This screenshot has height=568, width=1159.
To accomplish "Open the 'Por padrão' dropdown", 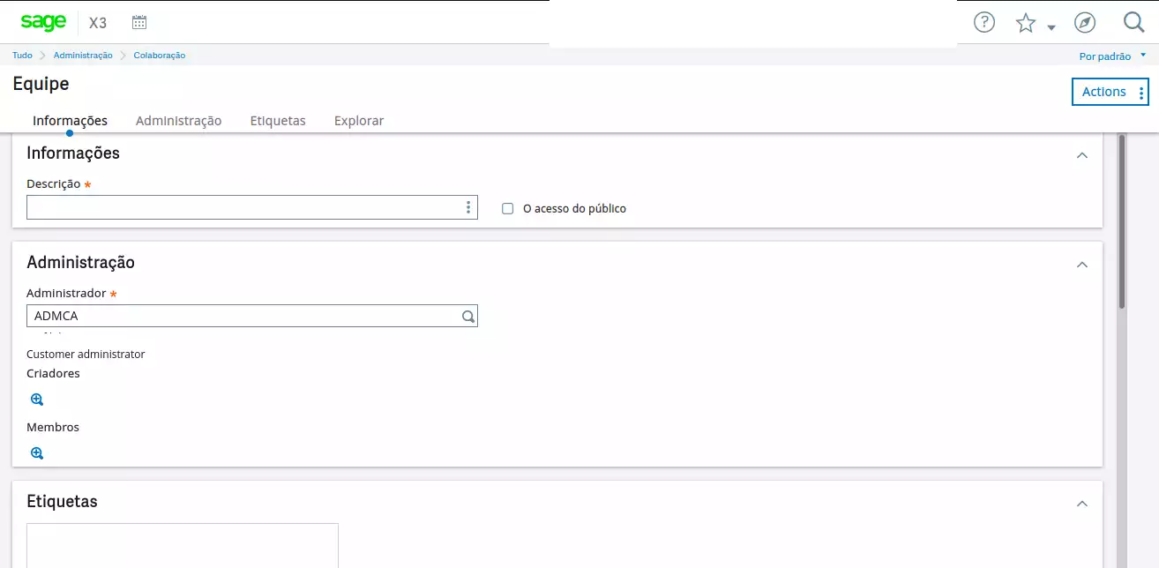I will (x=1111, y=56).
